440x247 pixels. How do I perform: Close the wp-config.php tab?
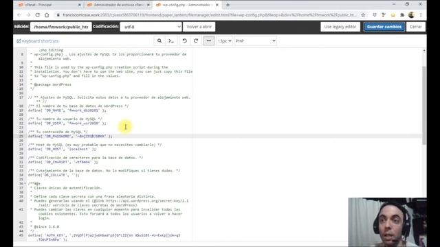pyautogui.click(x=217, y=5)
